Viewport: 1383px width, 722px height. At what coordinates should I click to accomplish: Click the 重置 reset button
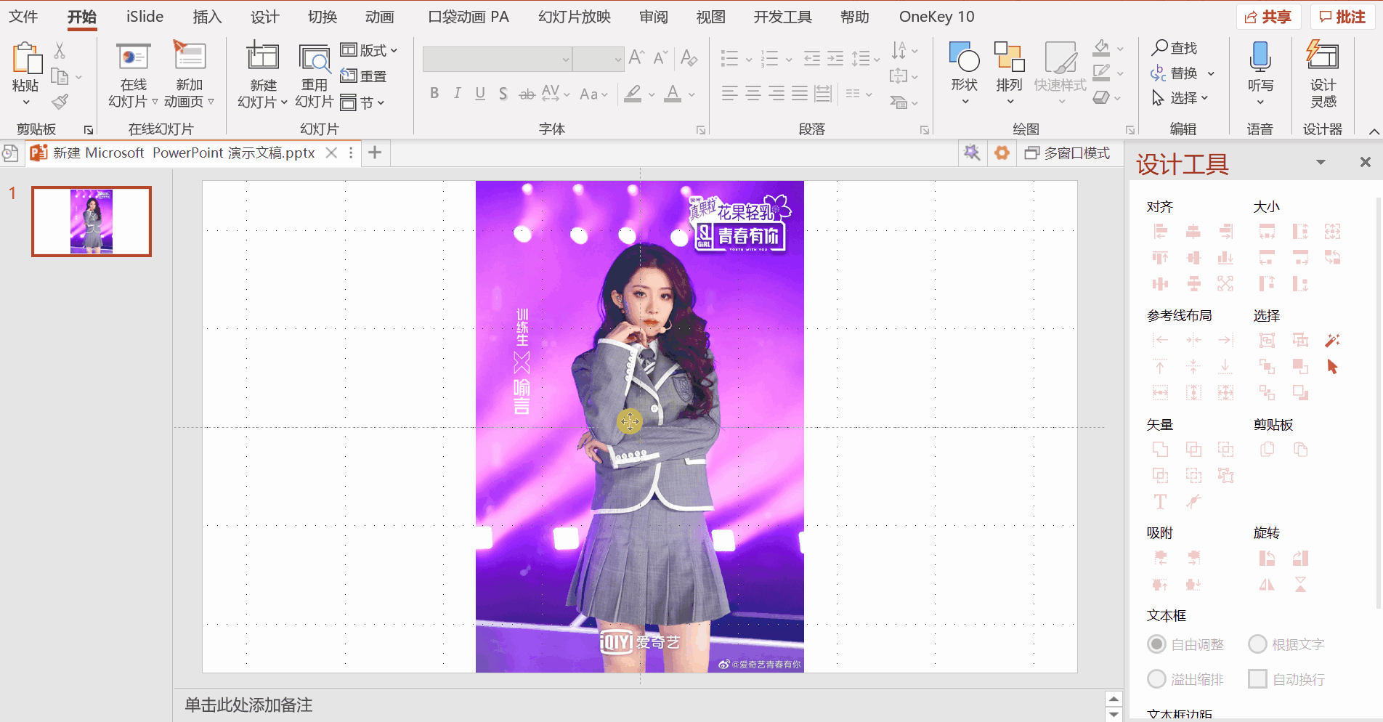[364, 76]
